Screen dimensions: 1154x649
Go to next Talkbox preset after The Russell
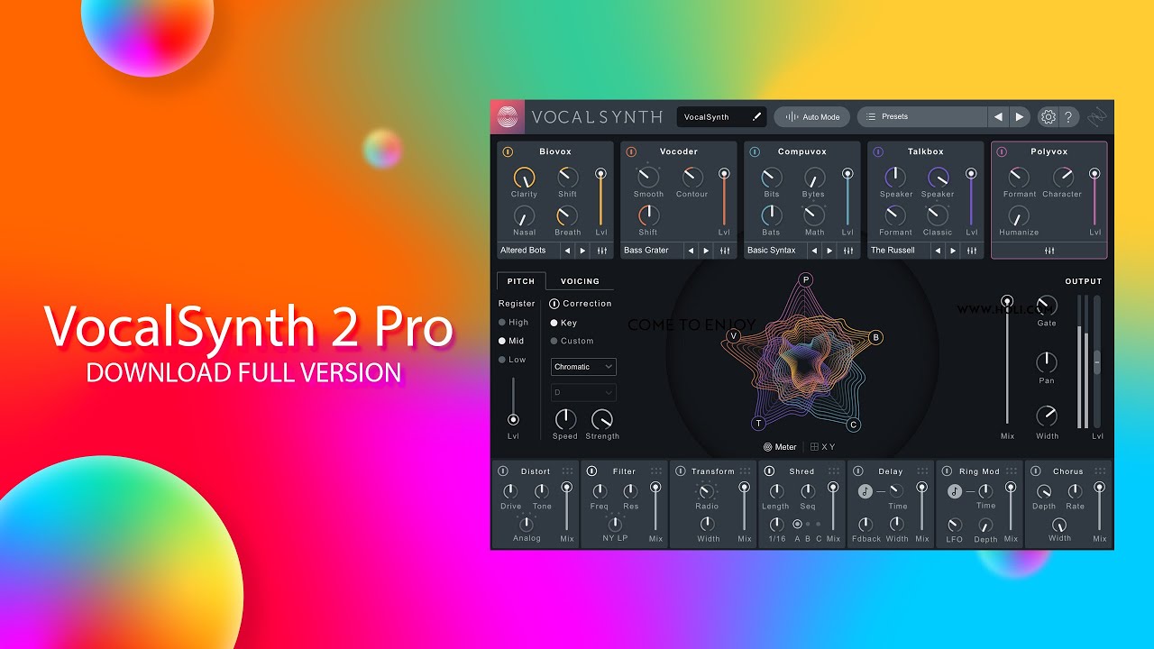click(953, 251)
